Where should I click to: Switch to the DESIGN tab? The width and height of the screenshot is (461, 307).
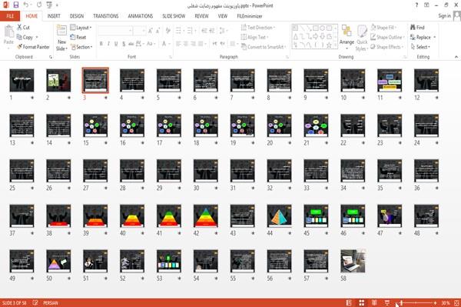click(77, 16)
